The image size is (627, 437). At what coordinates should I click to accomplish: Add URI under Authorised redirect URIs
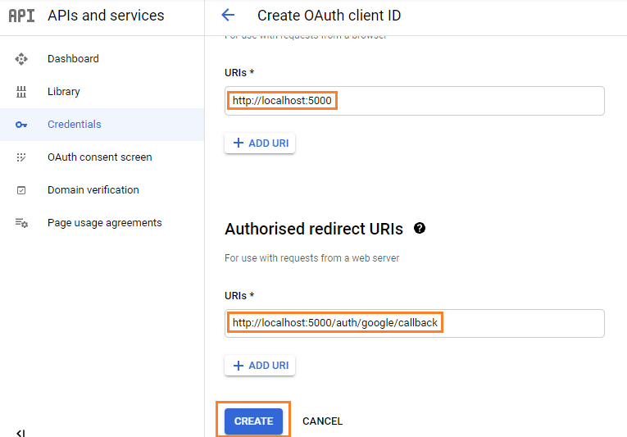[260, 366]
